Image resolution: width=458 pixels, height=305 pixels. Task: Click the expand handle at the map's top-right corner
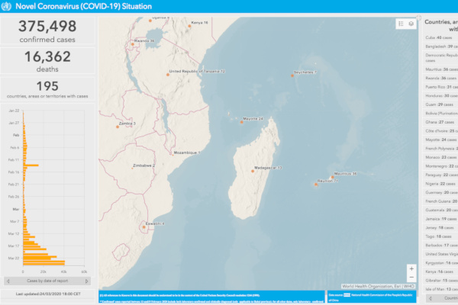tap(418, 18)
